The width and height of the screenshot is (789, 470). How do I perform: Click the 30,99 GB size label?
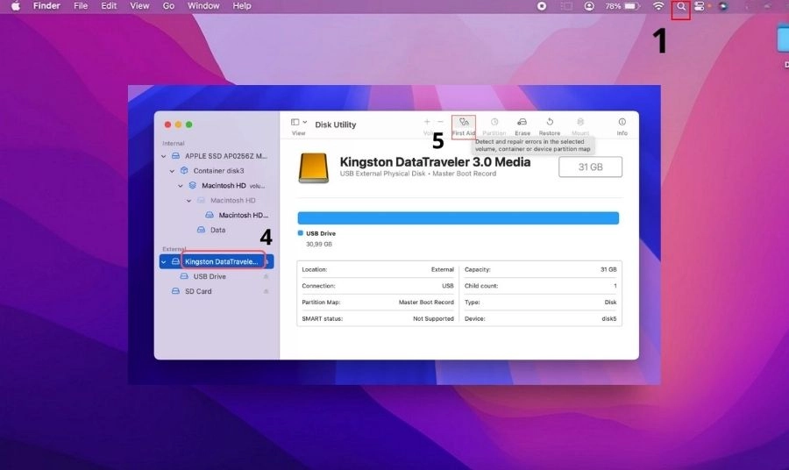coord(319,244)
